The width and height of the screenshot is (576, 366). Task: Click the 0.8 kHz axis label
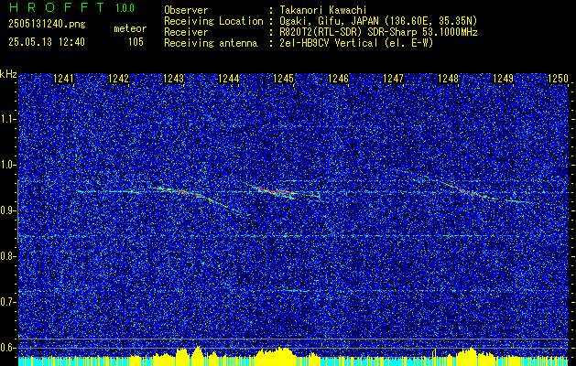click(x=7, y=256)
